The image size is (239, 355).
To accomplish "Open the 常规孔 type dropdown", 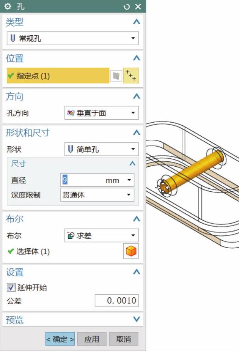I will pos(72,38).
